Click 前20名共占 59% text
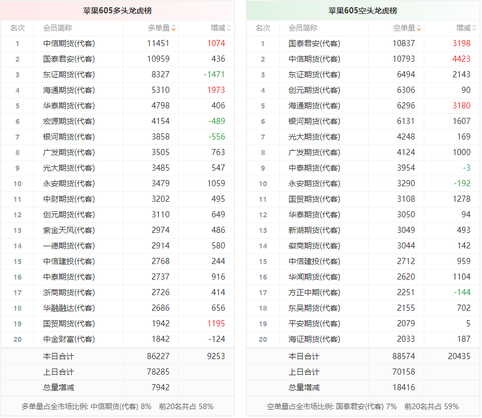482x418 pixels. [431, 407]
